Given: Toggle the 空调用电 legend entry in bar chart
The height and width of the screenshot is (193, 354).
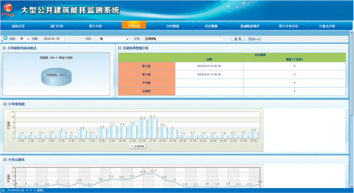Looking at the screenshot, I should pos(138,146).
